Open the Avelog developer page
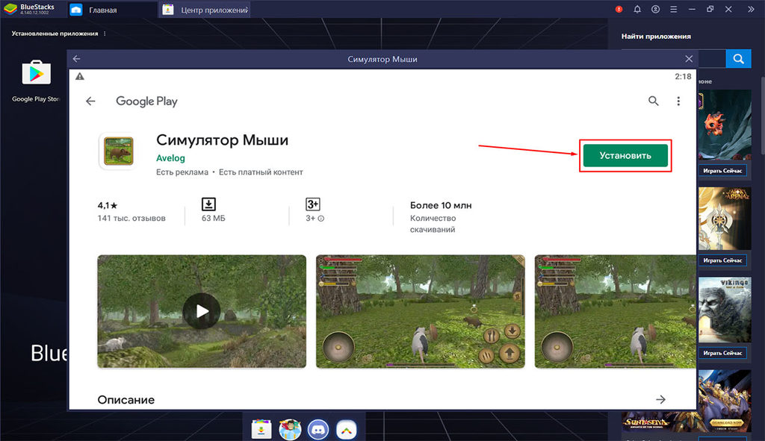This screenshot has height=441, width=765. [170, 158]
